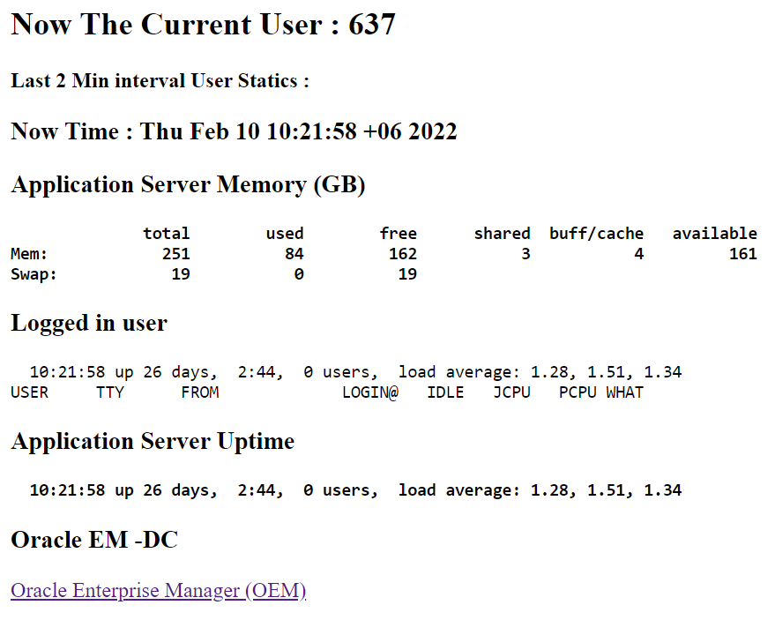This screenshot has width=775, height=635.
Task: Click the available memory value 161
Action: [742, 254]
